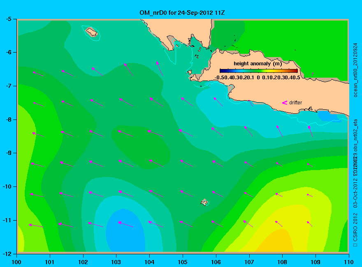Click the 'height anomaly (m)' legend label

258,64
